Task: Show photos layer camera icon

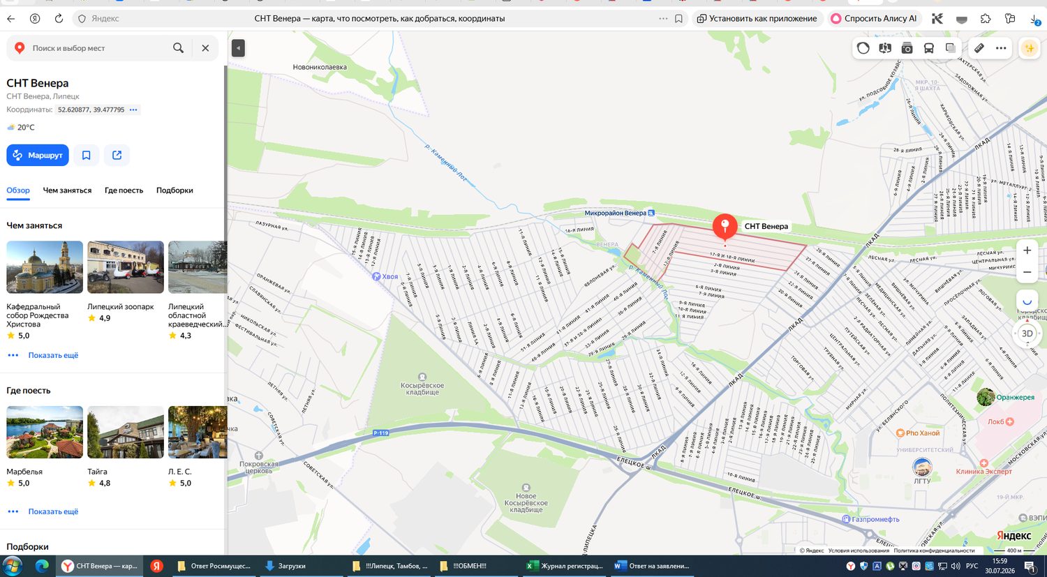Action: 907,48
